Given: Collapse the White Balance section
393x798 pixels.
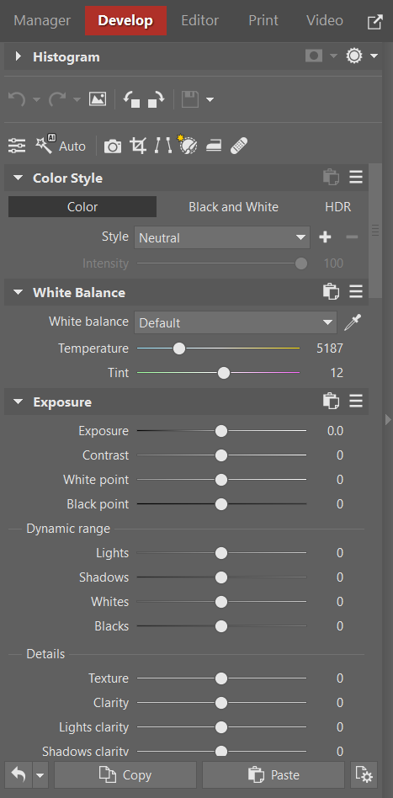Looking at the screenshot, I should (x=19, y=292).
